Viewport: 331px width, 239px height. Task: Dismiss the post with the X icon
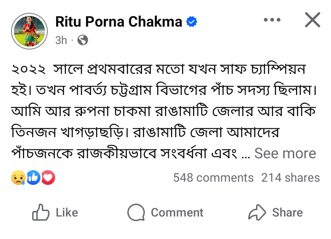point(313,20)
